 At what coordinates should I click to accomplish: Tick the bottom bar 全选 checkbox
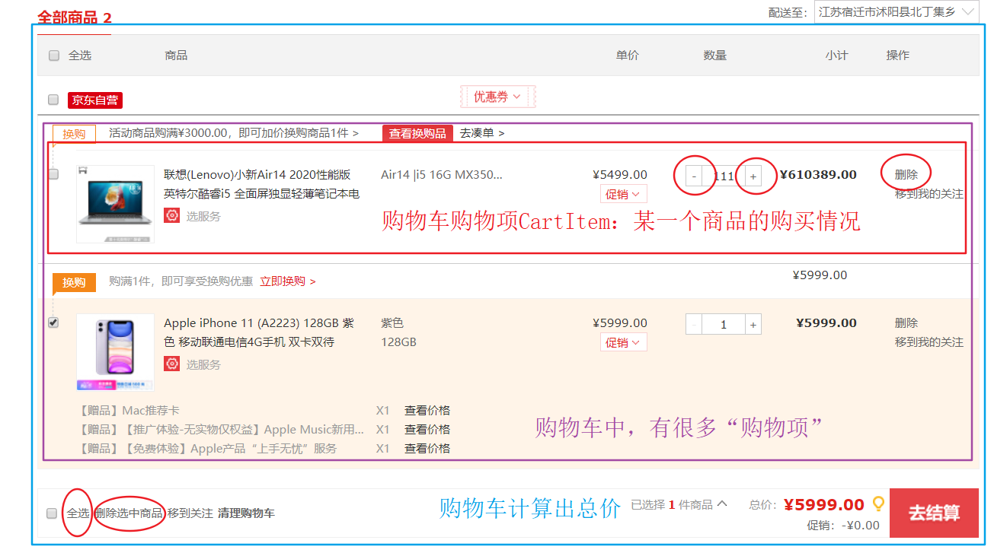52,513
